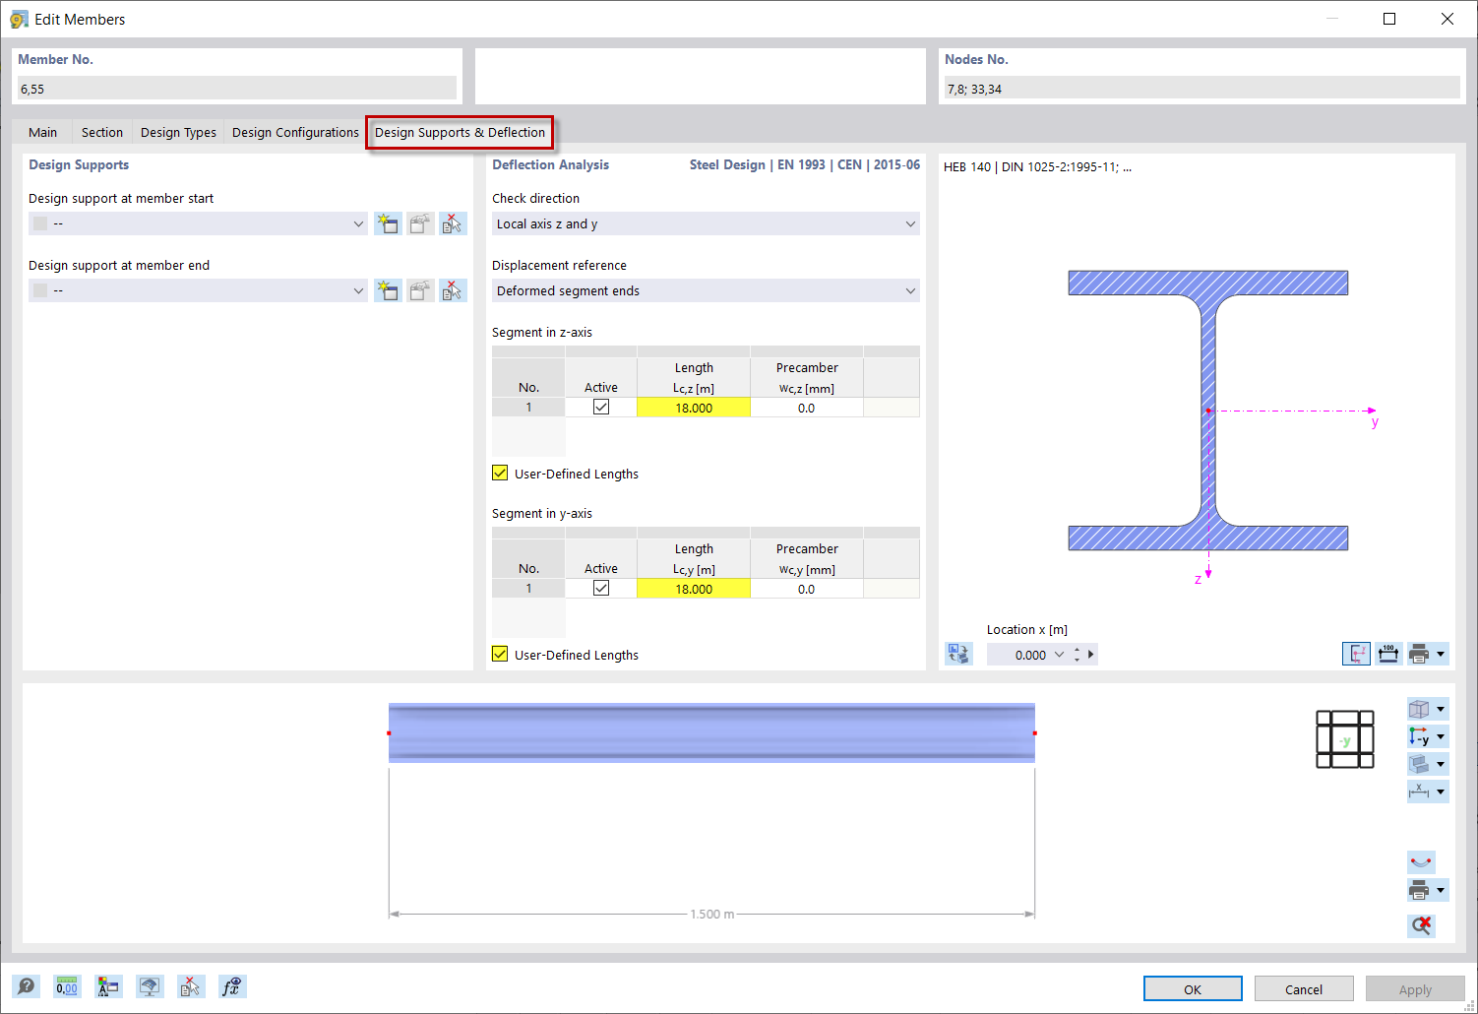Click the fx edit formula icon

[232, 985]
